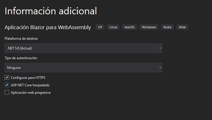Click the Información adicional heading
212x120 pixels.
point(51,11)
